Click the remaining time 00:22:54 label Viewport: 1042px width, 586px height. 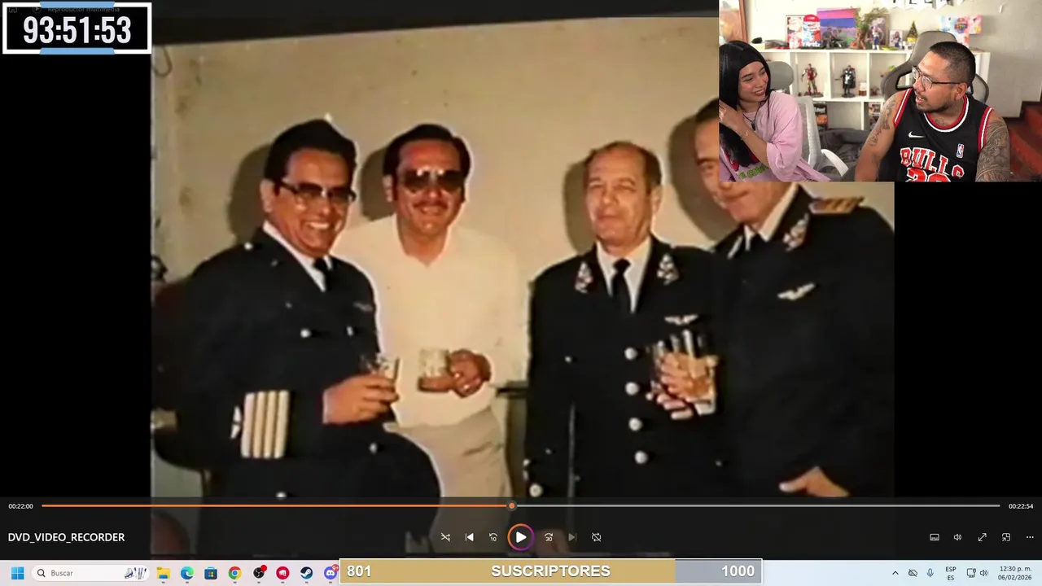coord(1021,506)
